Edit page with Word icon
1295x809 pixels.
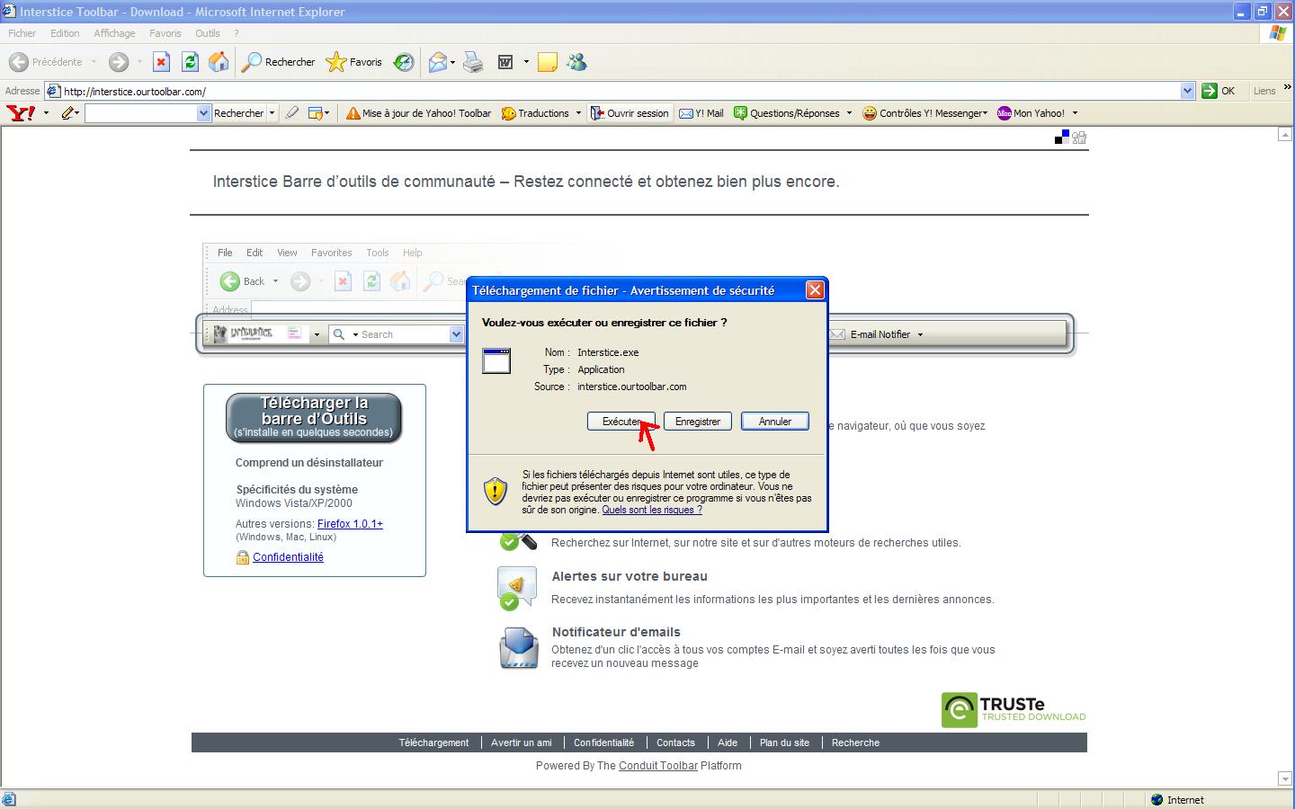tap(505, 62)
